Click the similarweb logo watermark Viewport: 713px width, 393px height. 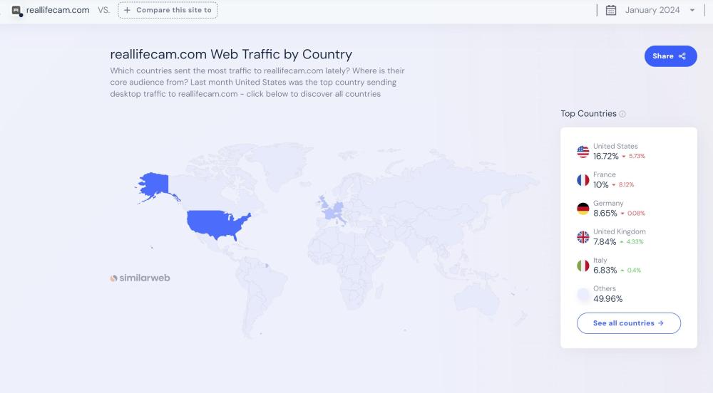coord(140,278)
